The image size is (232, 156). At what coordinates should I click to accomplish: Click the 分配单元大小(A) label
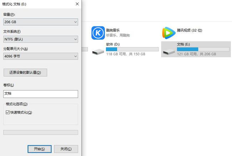pyautogui.click(x=16, y=49)
